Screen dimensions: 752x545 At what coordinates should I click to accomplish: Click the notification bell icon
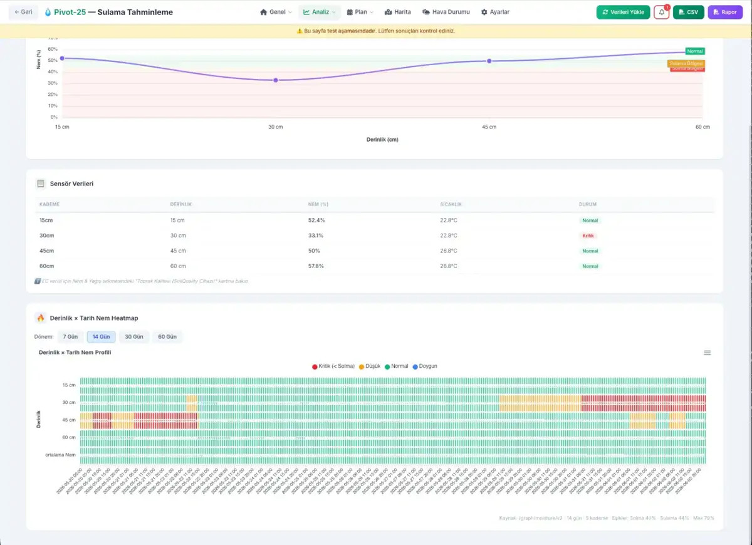[x=661, y=12]
